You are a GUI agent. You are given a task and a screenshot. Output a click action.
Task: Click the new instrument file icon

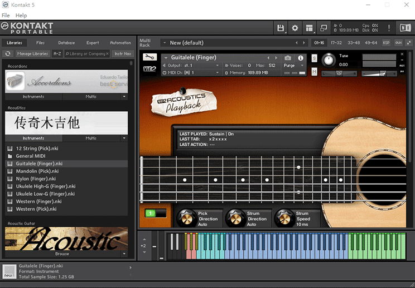(9, 271)
